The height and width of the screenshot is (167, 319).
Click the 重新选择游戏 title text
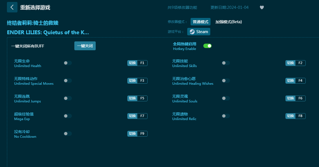tap(35, 7)
